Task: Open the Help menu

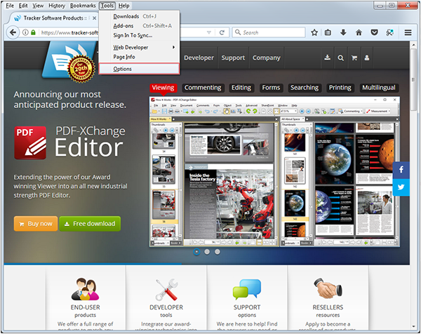Action: coord(123,6)
